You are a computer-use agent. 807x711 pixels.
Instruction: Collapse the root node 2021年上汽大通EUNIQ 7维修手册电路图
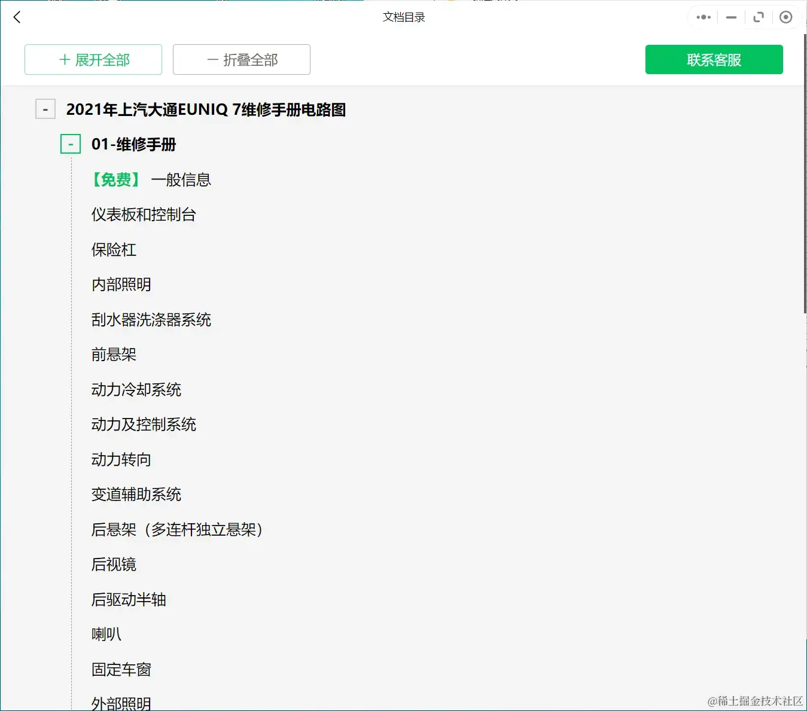coord(45,109)
